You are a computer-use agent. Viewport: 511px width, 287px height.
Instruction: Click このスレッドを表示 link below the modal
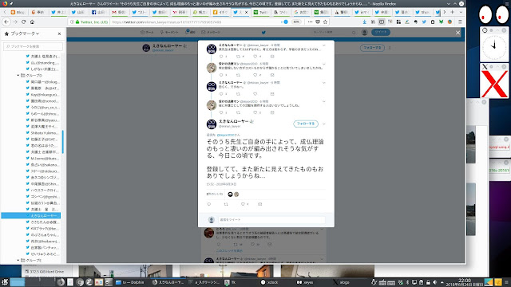pyautogui.click(x=229, y=251)
